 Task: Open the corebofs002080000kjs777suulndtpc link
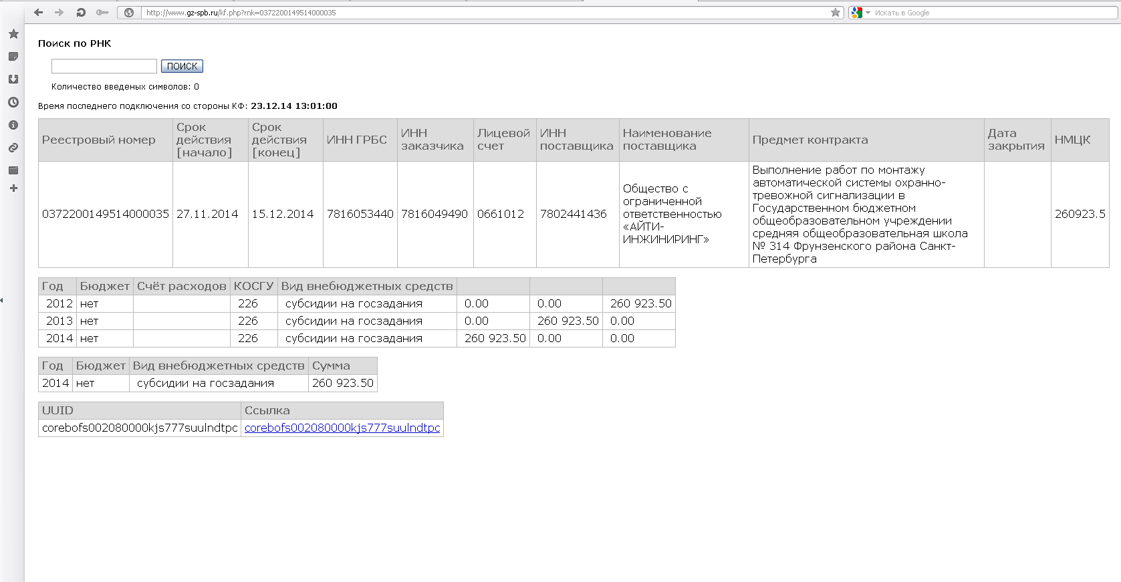click(342, 428)
